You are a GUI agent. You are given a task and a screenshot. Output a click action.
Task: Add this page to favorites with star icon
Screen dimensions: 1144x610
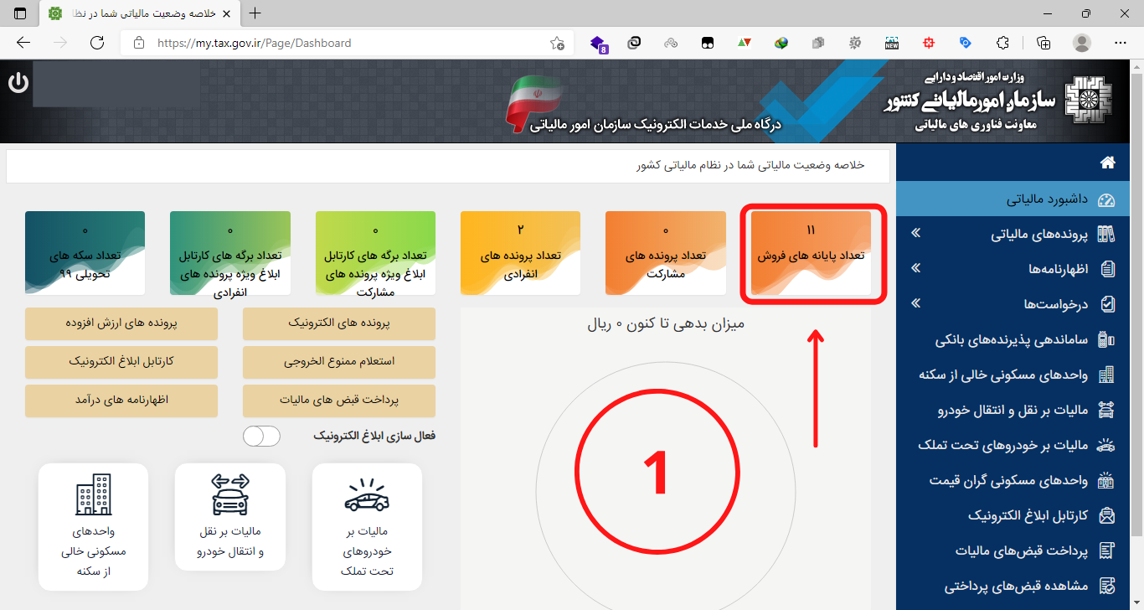coord(557,43)
